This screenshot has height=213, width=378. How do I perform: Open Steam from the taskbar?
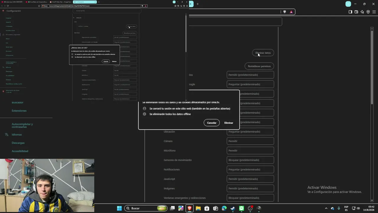[233, 208]
